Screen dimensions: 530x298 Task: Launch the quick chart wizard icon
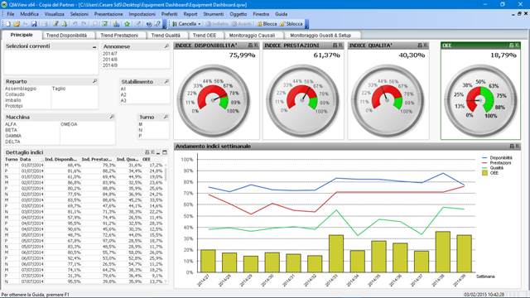click(116, 24)
